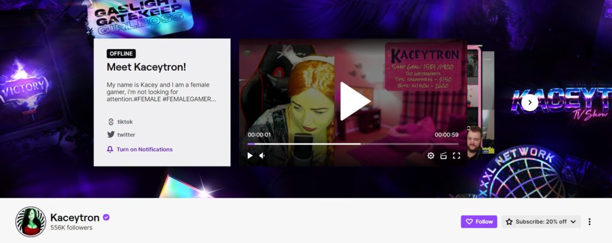This screenshot has width=612, height=243.
Task: Open the tiktok social link
Action: click(125, 122)
